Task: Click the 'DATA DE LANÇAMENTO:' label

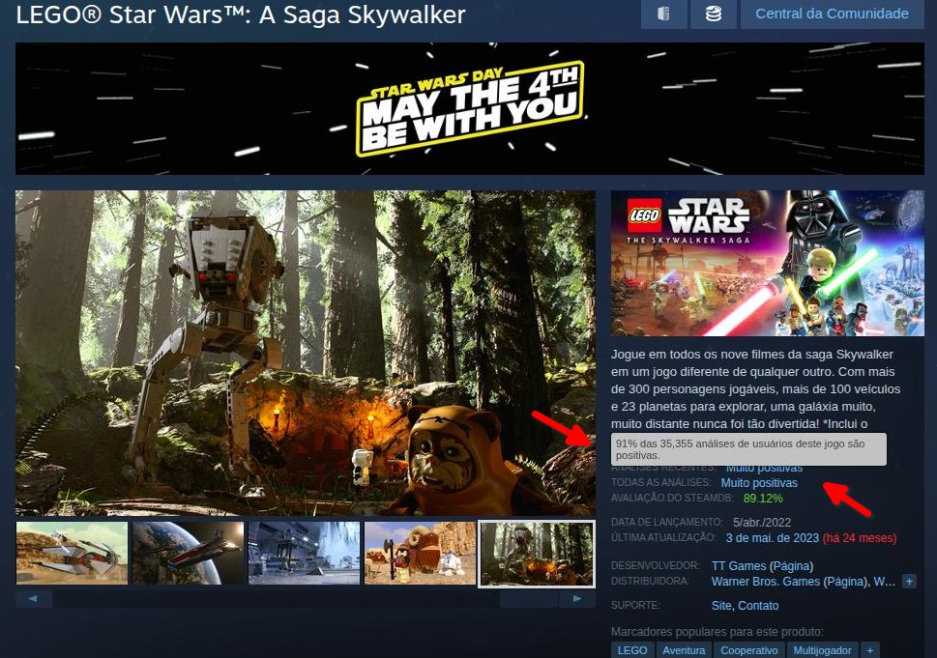Action: (x=667, y=523)
